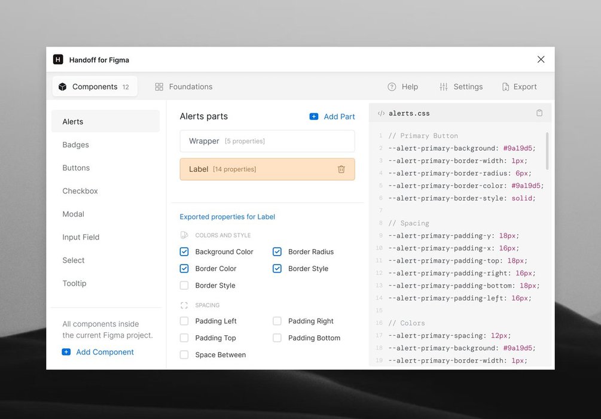Click the "Exported properties for Label" heading
The height and width of the screenshot is (419, 601).
[x=227, y=217]
